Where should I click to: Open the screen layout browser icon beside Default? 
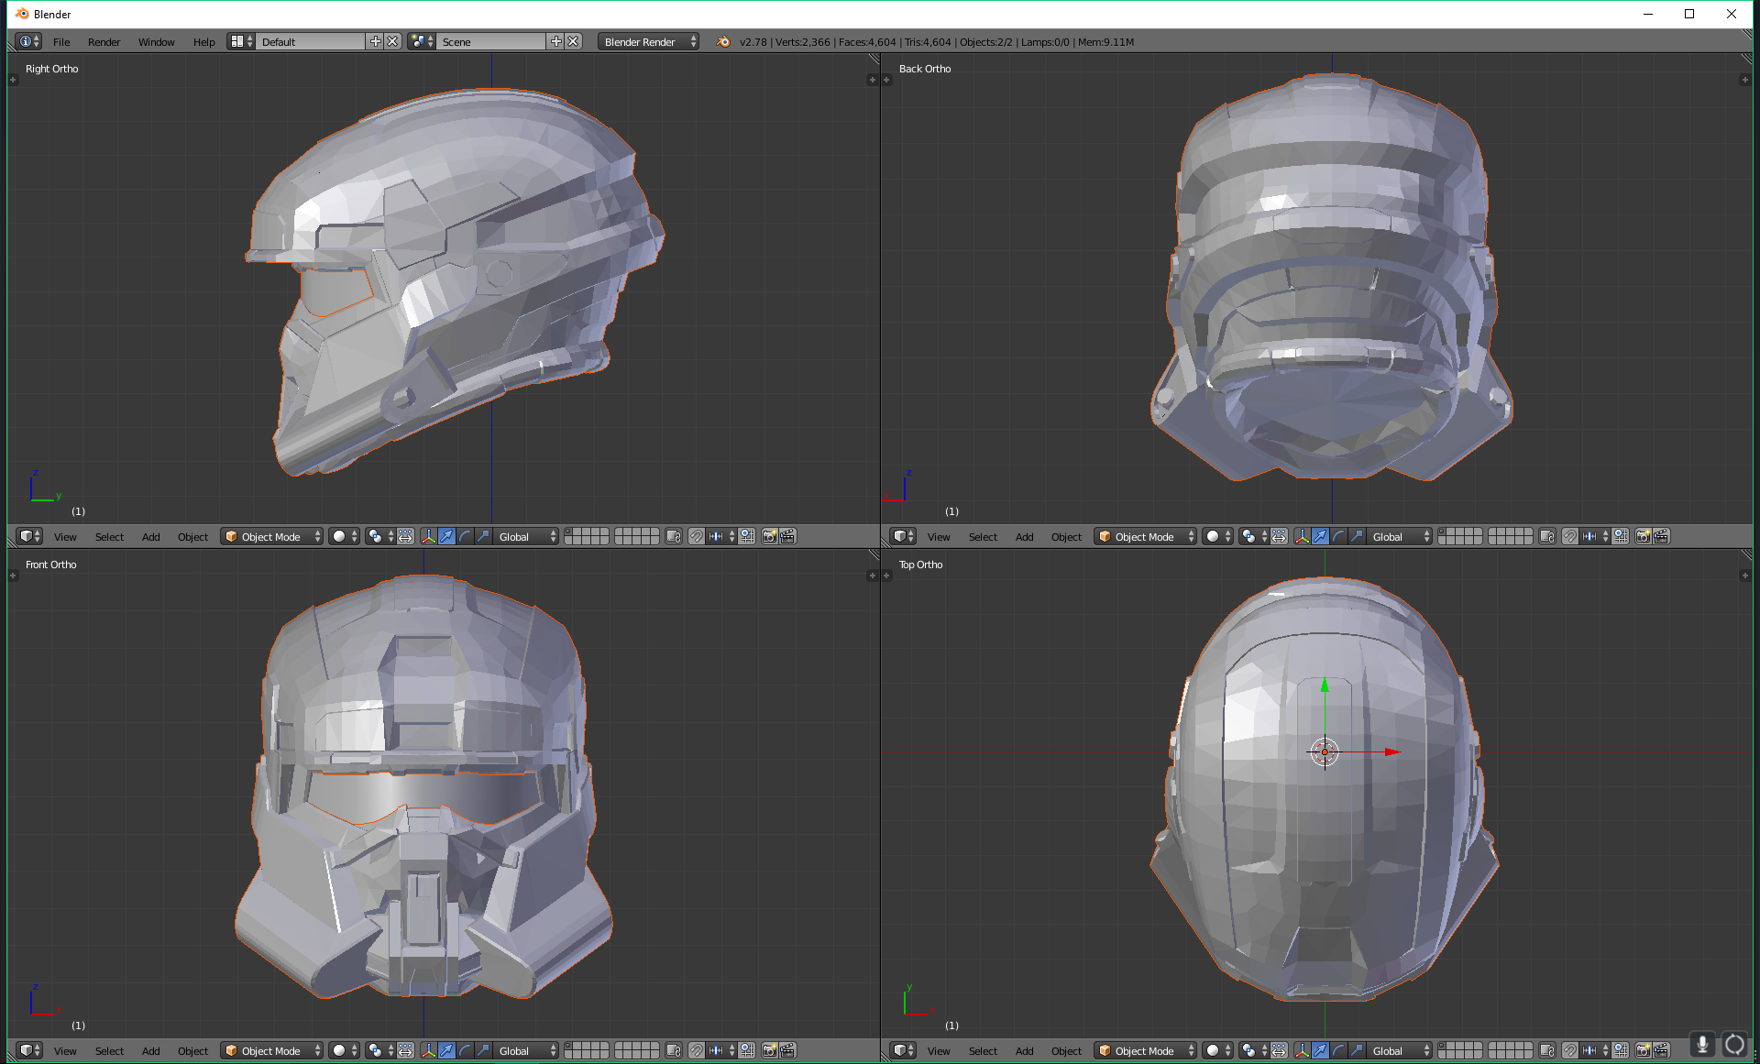(x=241, y=41)
